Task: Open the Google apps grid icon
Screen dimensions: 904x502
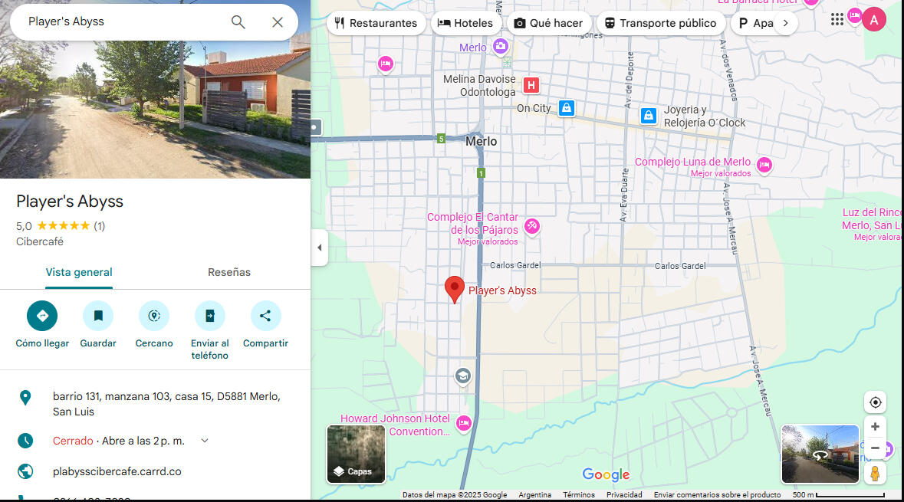Action: pyautogui.click(x=837, y=19)
